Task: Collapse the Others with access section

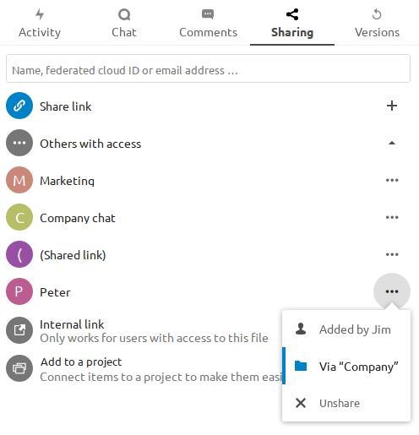Action: click(392, 143)
